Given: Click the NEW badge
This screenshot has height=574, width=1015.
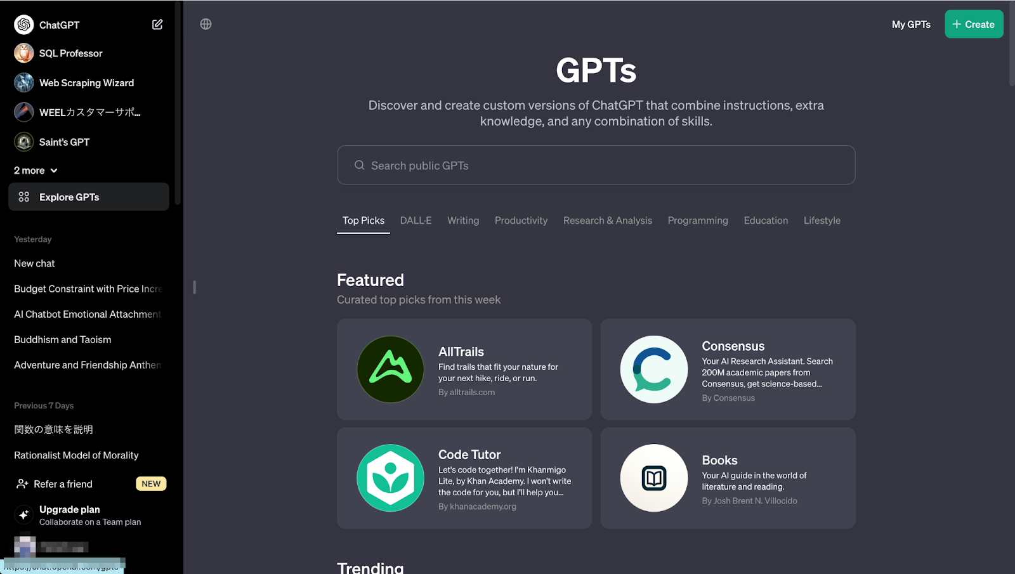Looking at the screenshot, I should click(151, 483).
